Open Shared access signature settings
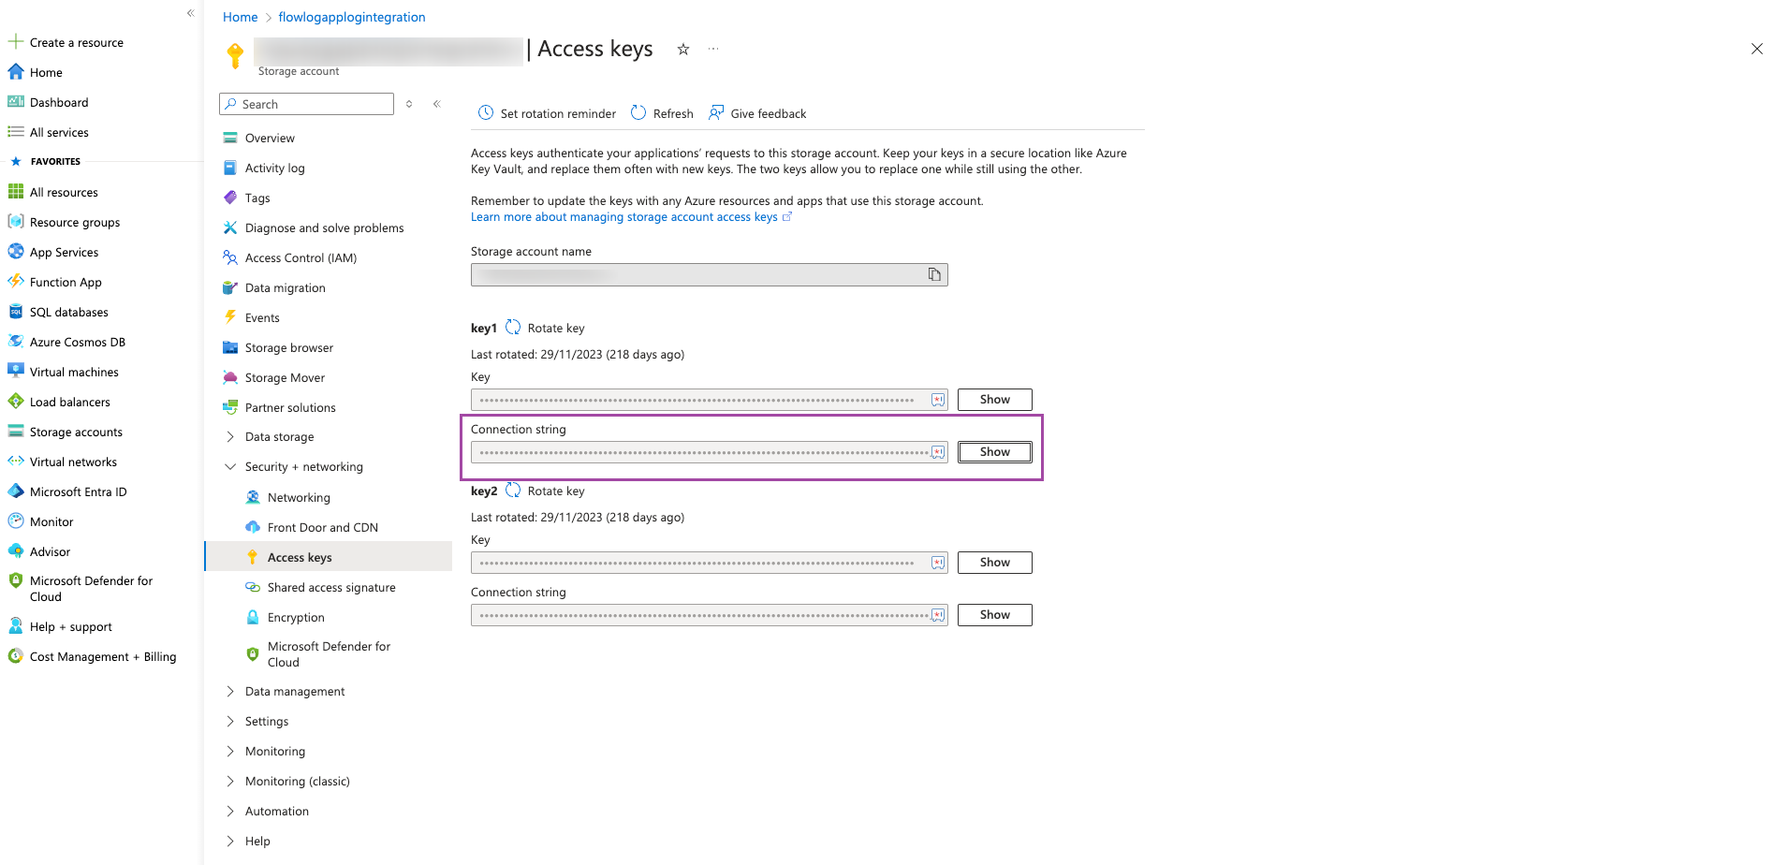 click(330, 587)
